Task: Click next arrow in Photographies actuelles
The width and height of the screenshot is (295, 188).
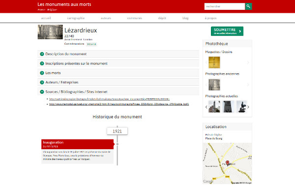Action: tap(248, 107)
